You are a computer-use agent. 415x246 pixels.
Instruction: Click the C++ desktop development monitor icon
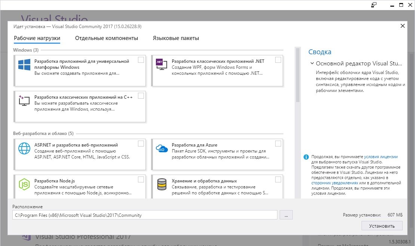tap(24, 101)
